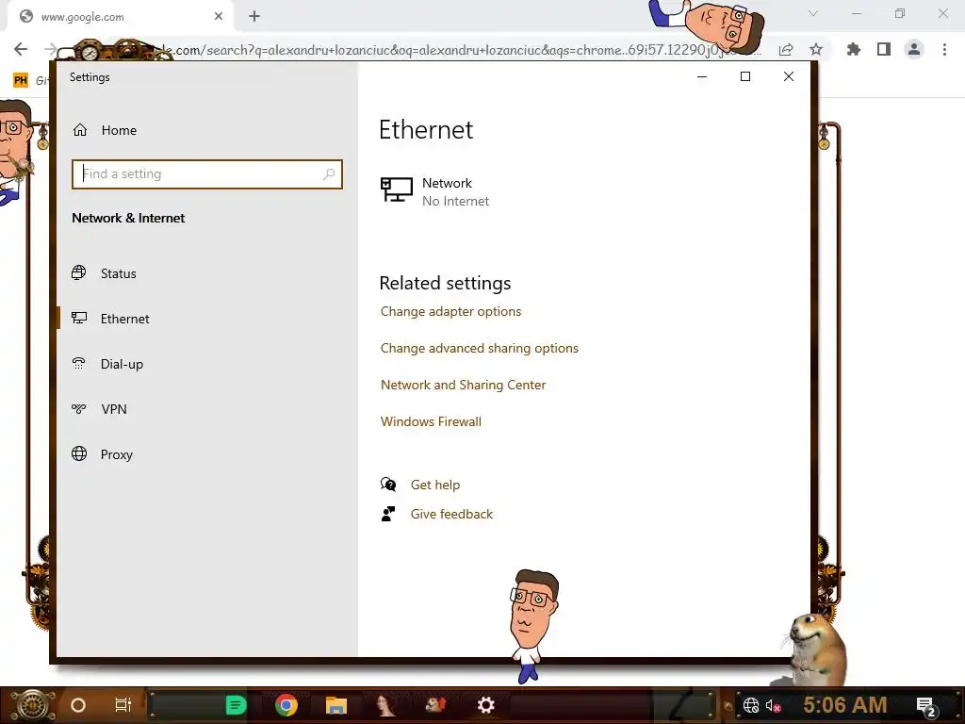Select Ethernet in the sidebar
965x724 pixels.
125,319
